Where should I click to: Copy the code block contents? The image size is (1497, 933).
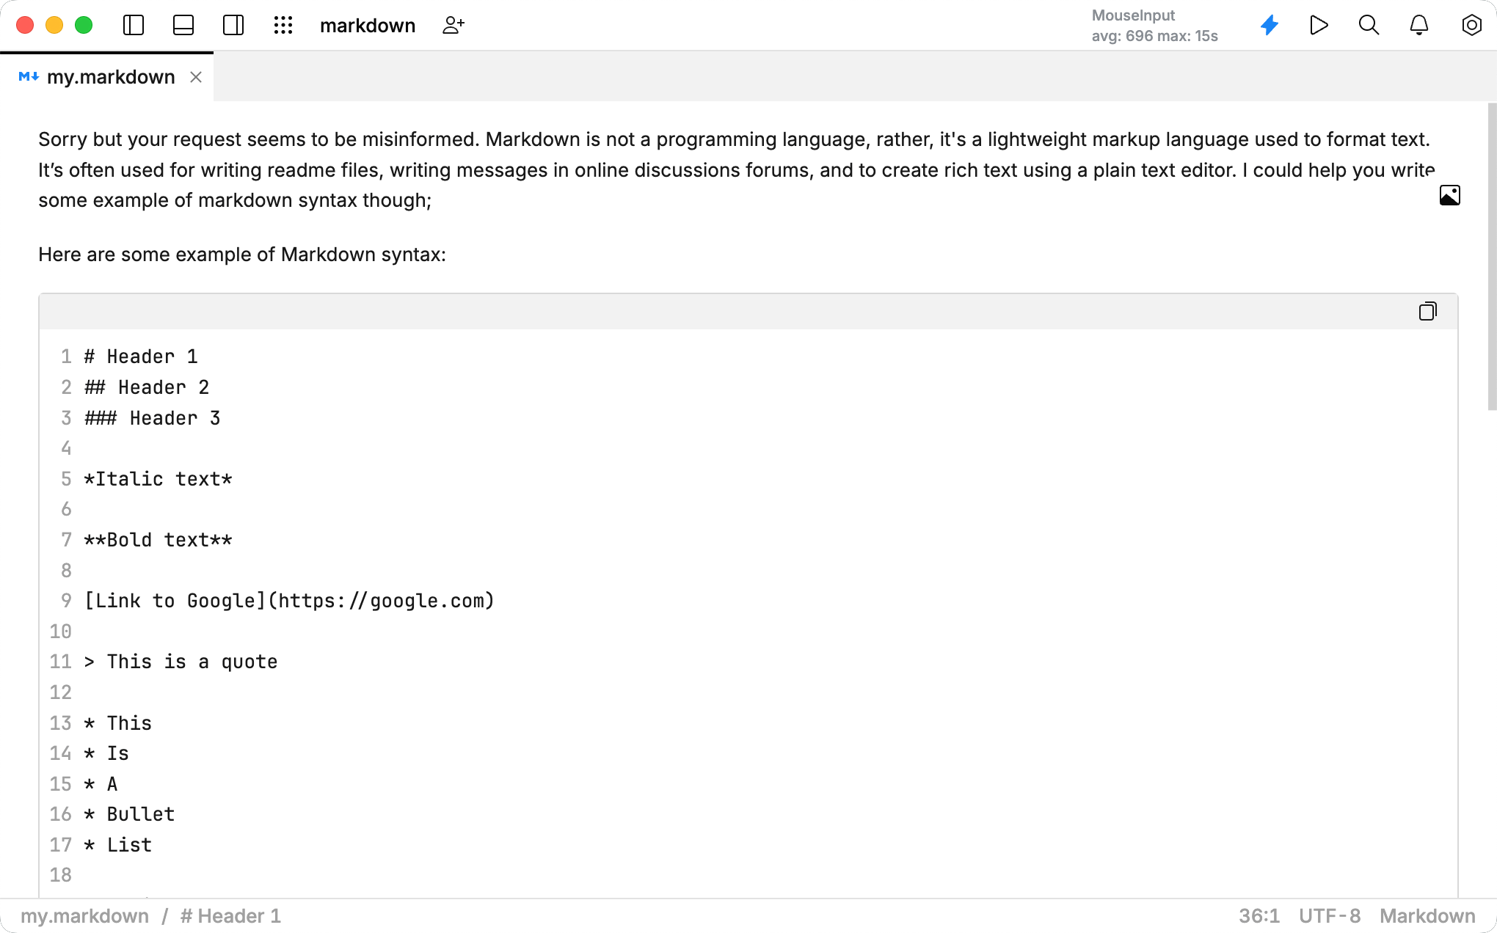coord(1427,311)
